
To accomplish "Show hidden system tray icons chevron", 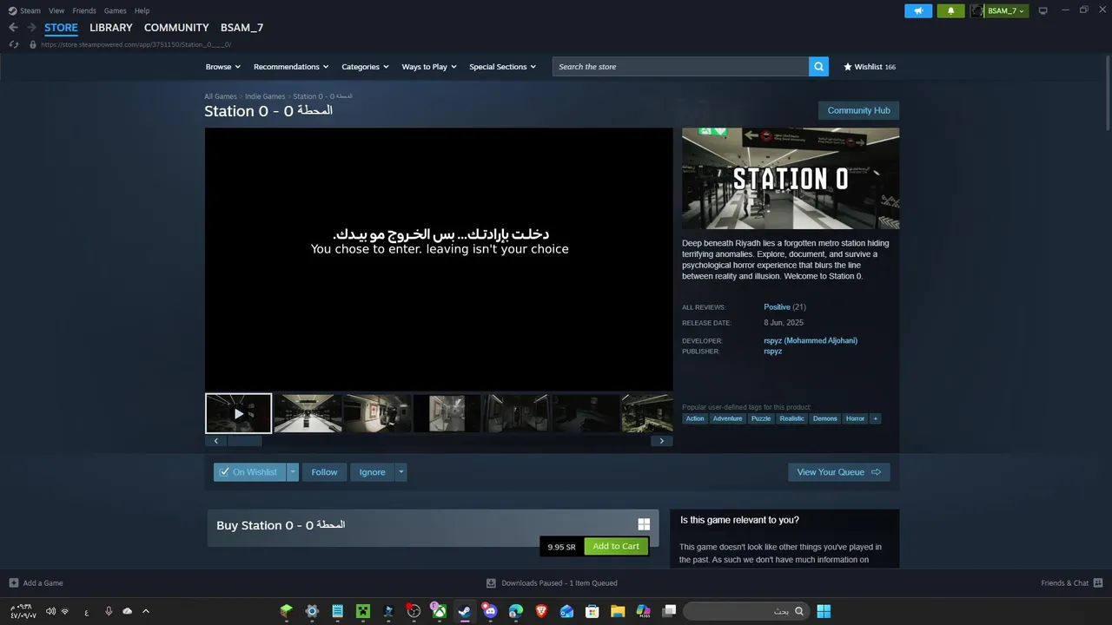I will tap(146, 611).
